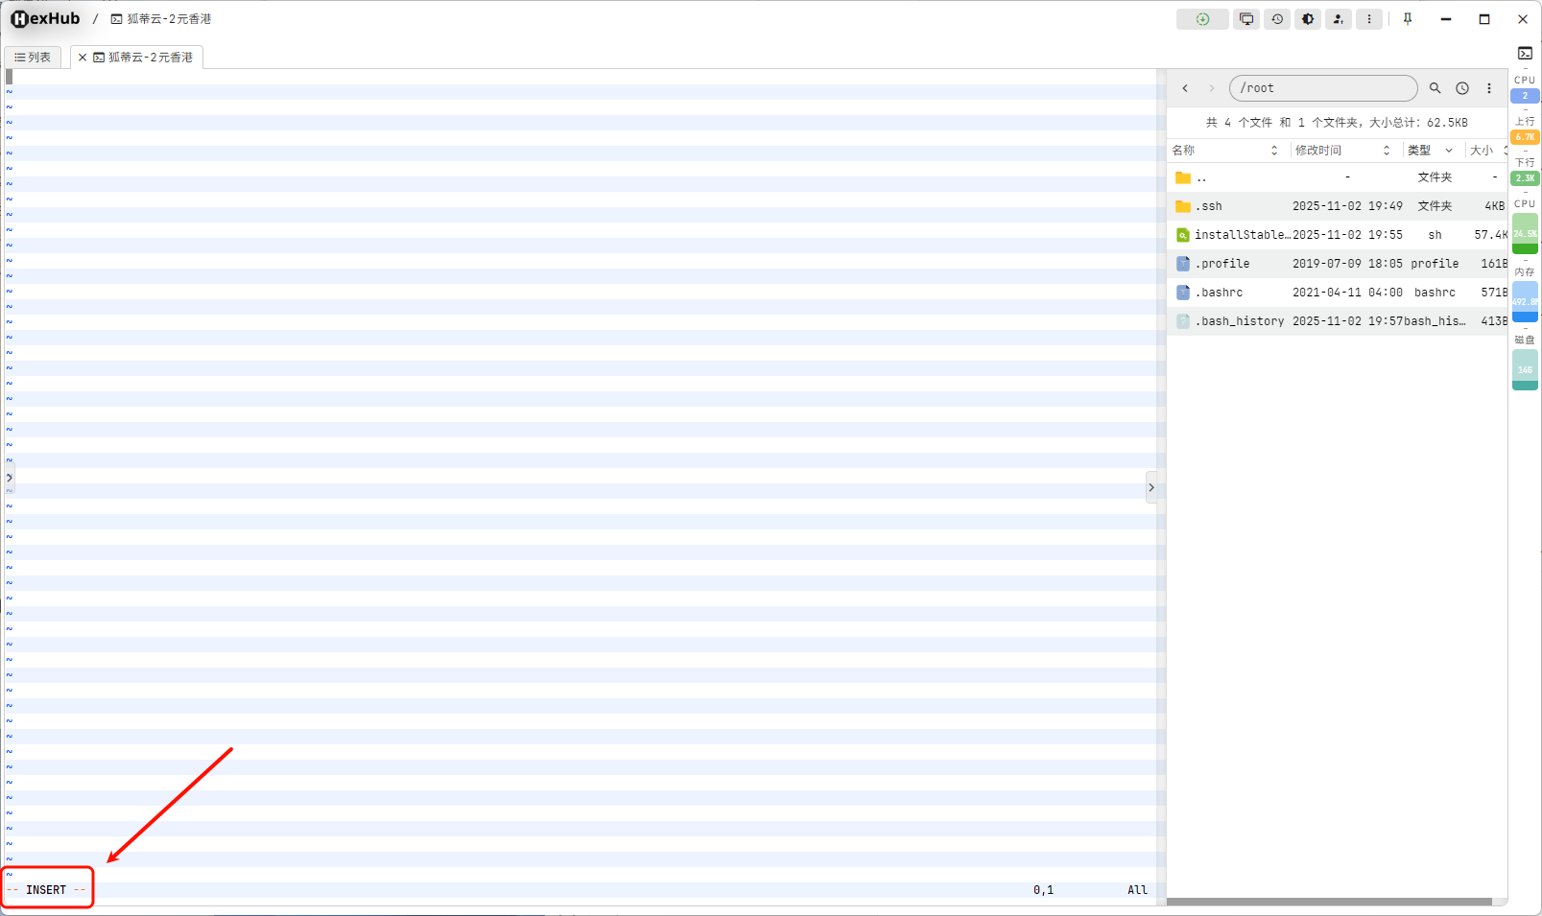Close the 狐蒂云-2元香港 tab
Viewport: 1542px width, 916px height.
[83, 58]
